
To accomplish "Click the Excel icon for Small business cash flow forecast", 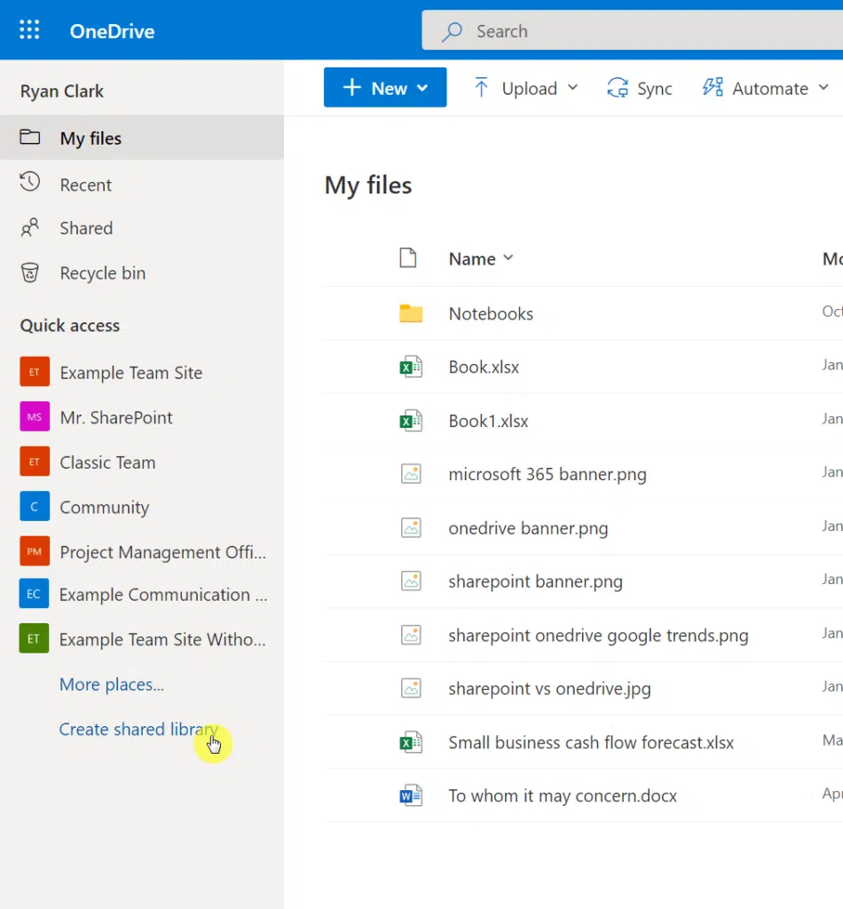I will pos(411,742).
